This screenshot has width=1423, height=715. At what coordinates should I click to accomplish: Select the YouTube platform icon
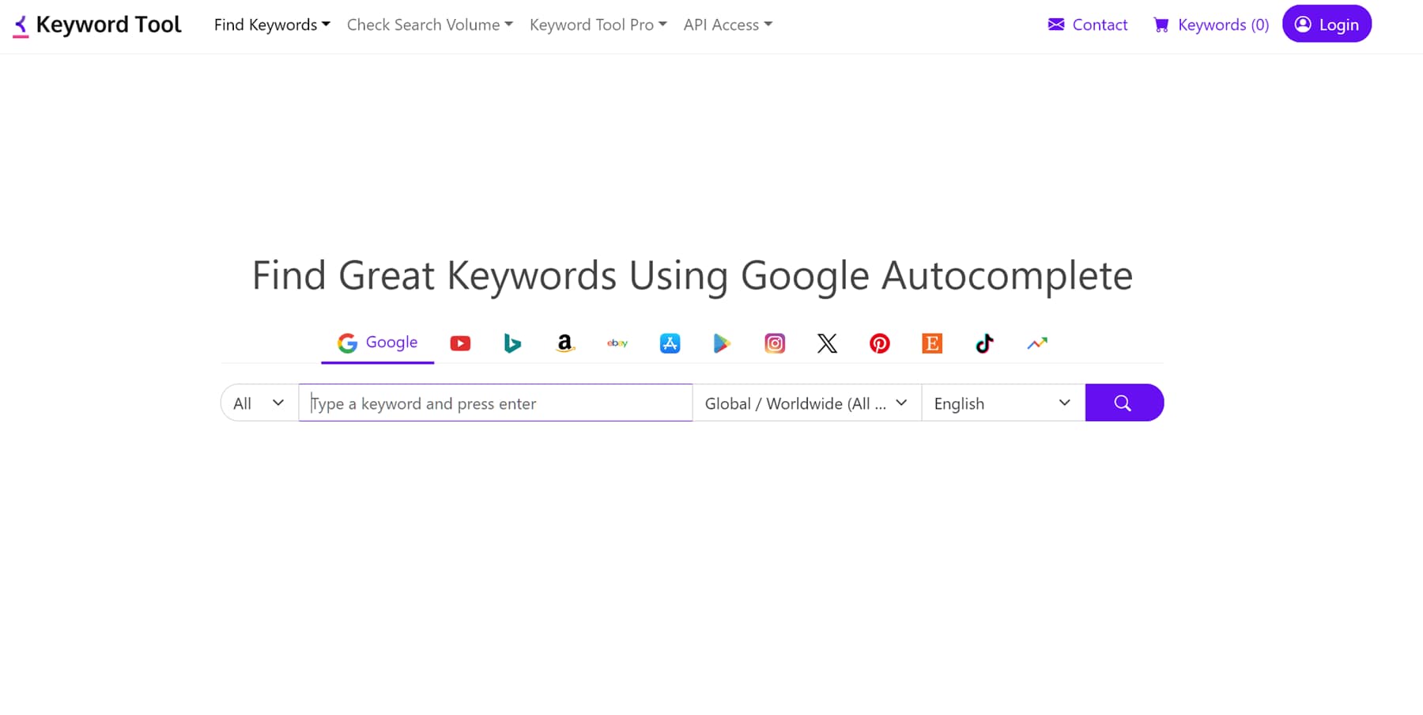(x=460, y=342)
